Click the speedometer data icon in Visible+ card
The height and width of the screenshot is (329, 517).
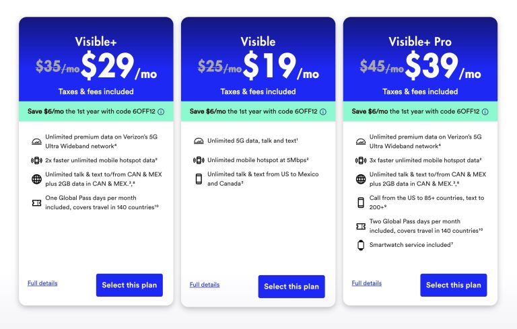pyautogui.click(x=36, y=141)
